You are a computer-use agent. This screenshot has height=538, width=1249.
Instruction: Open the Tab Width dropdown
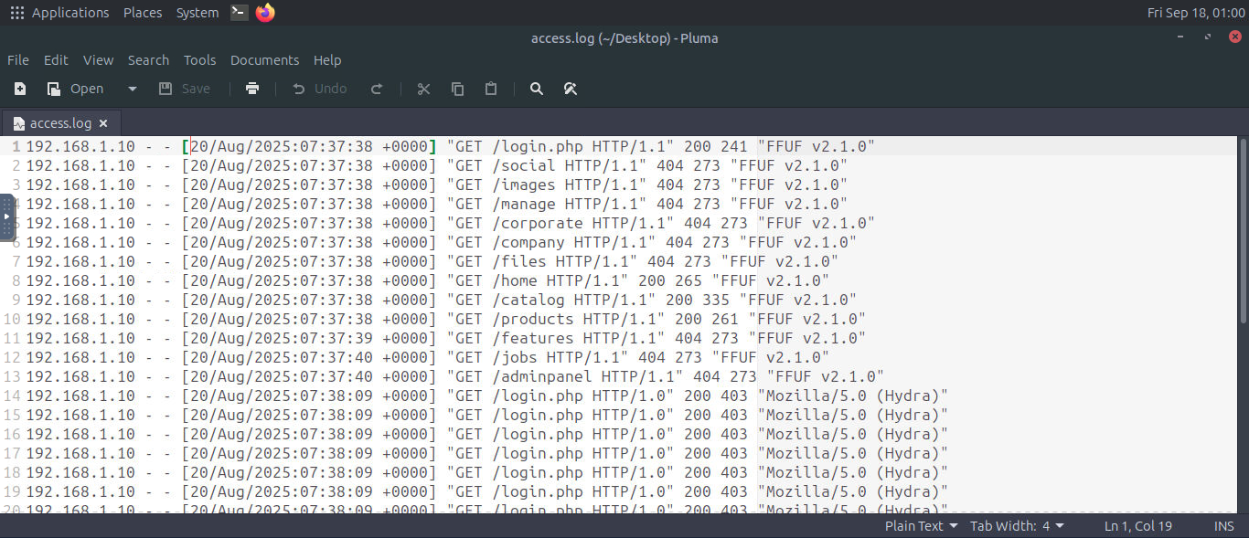(1017, 526)
